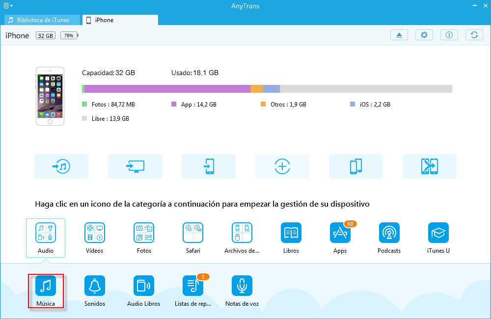Open the Notas de voz microphone icon
This screenshot has height=319, width=491.
[x=242, y=286]
